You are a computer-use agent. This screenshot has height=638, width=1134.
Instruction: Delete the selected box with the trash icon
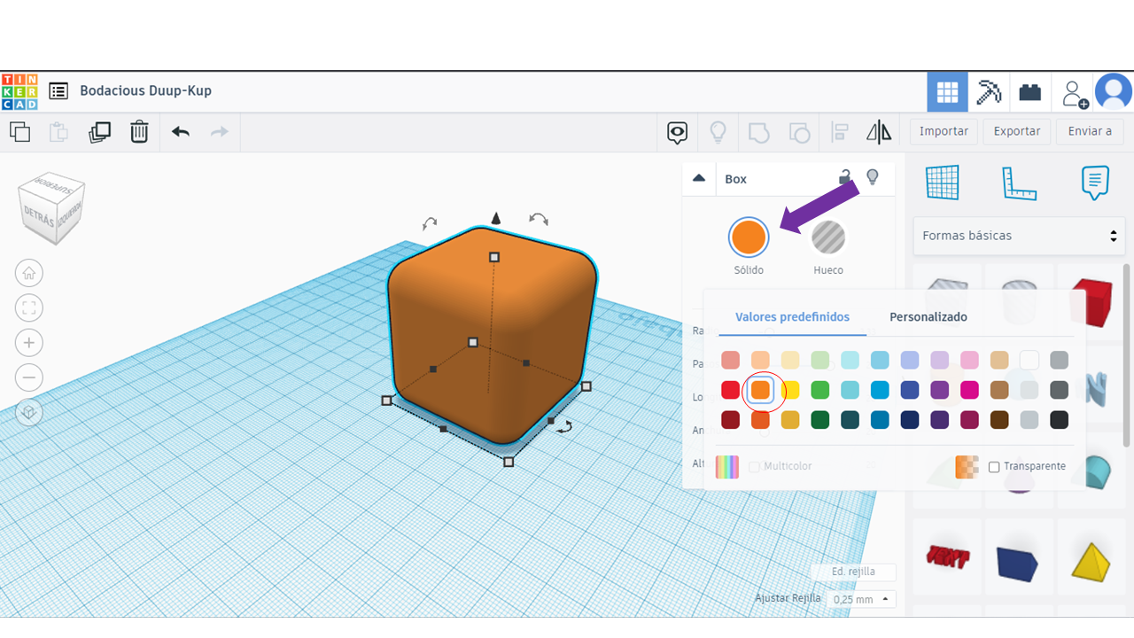(x=139, y=132)
